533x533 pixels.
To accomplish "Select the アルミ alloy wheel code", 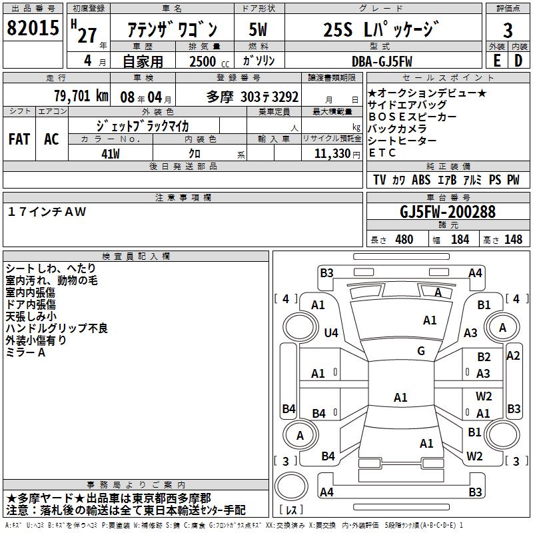I will (472, 180).
